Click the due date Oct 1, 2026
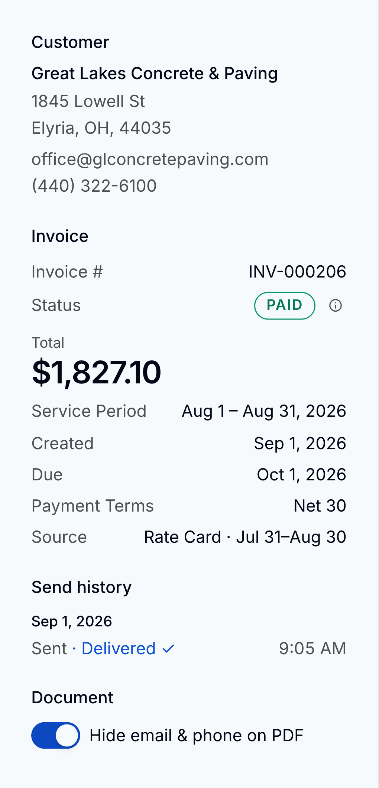 coord(301,475)
